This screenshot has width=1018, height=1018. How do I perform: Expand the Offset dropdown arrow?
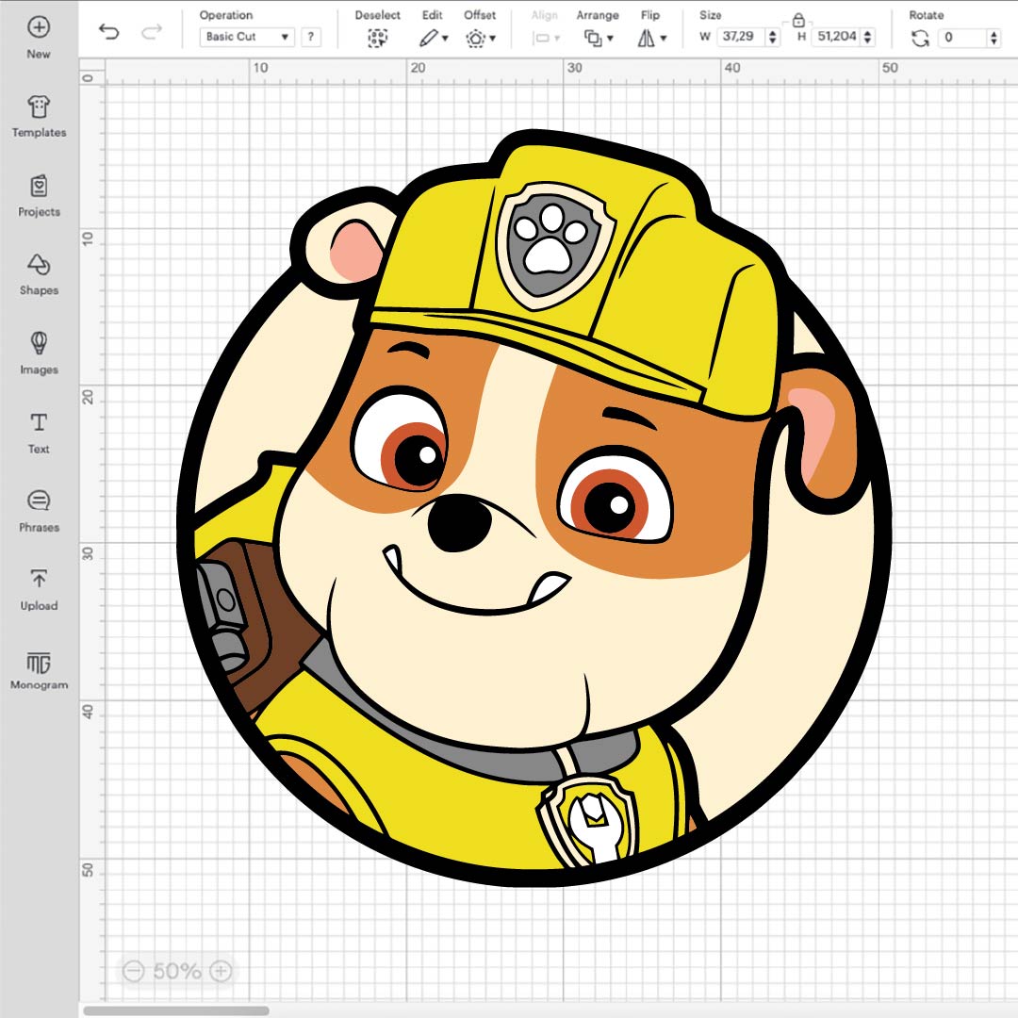pos(493,39)
